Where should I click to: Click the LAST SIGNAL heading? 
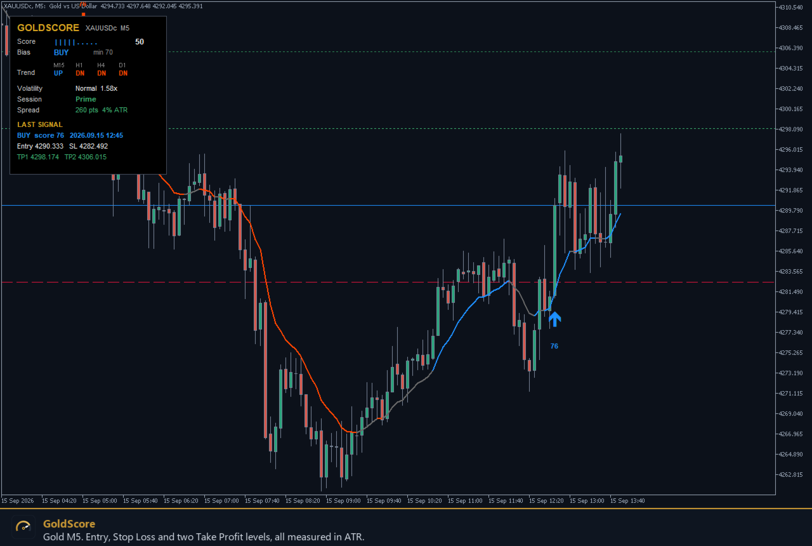(x=40, y=125)
